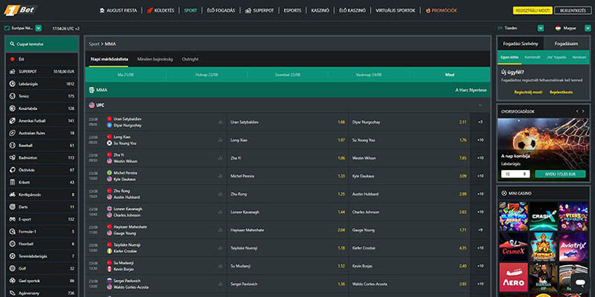Open the E-sport gamepad icon
Viewport: 595px width, 297px height.
[13, 219]
